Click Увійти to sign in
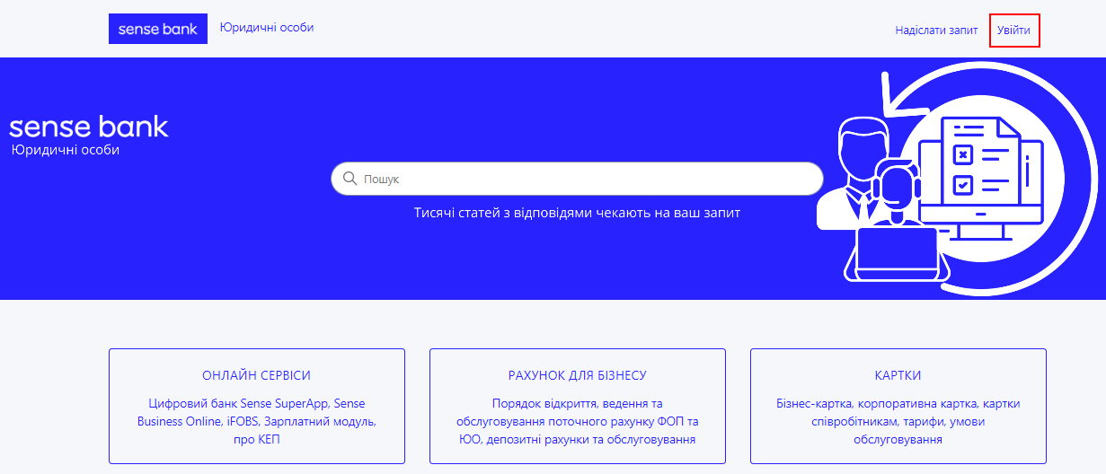Image resolution: width=1106 pixels, height=474 pixels. [x=1013, y=31]
